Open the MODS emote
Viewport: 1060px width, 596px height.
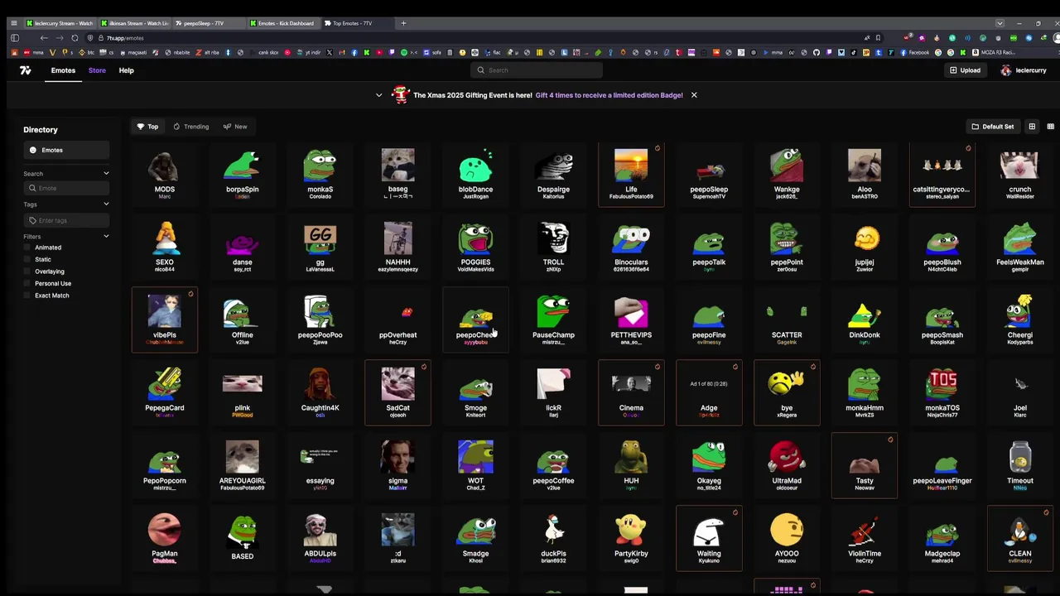(x=165, y=174)
